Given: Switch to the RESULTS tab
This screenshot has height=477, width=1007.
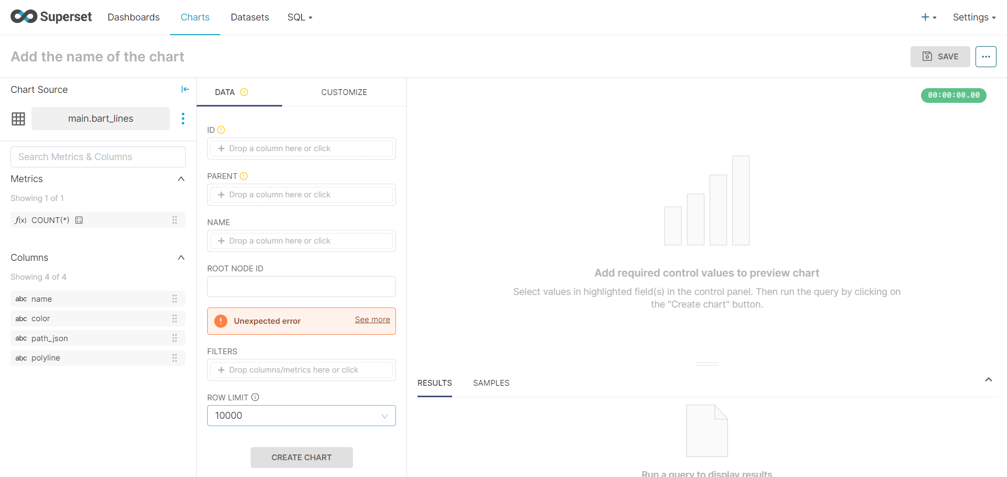Looking at the screenshot, I should (435, 383).
